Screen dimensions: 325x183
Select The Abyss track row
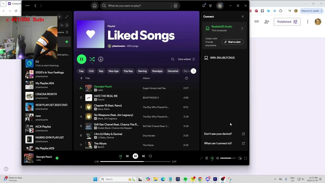click(x=136, y=145)
